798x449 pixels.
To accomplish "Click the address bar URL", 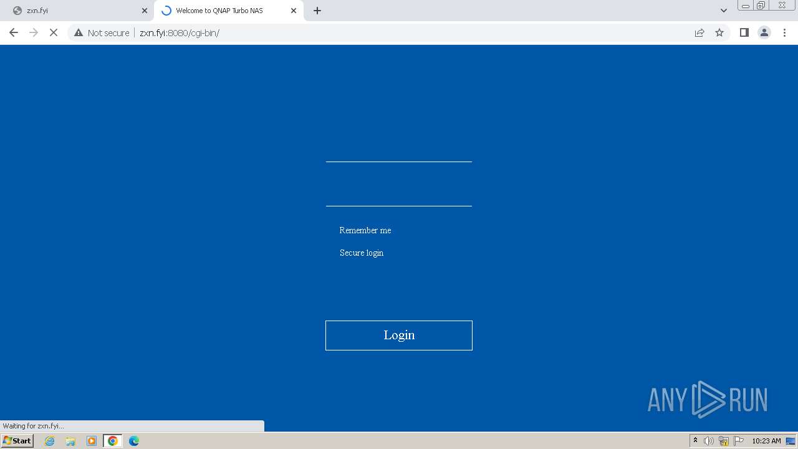I will pyautogui.click(x=180, y=33).
